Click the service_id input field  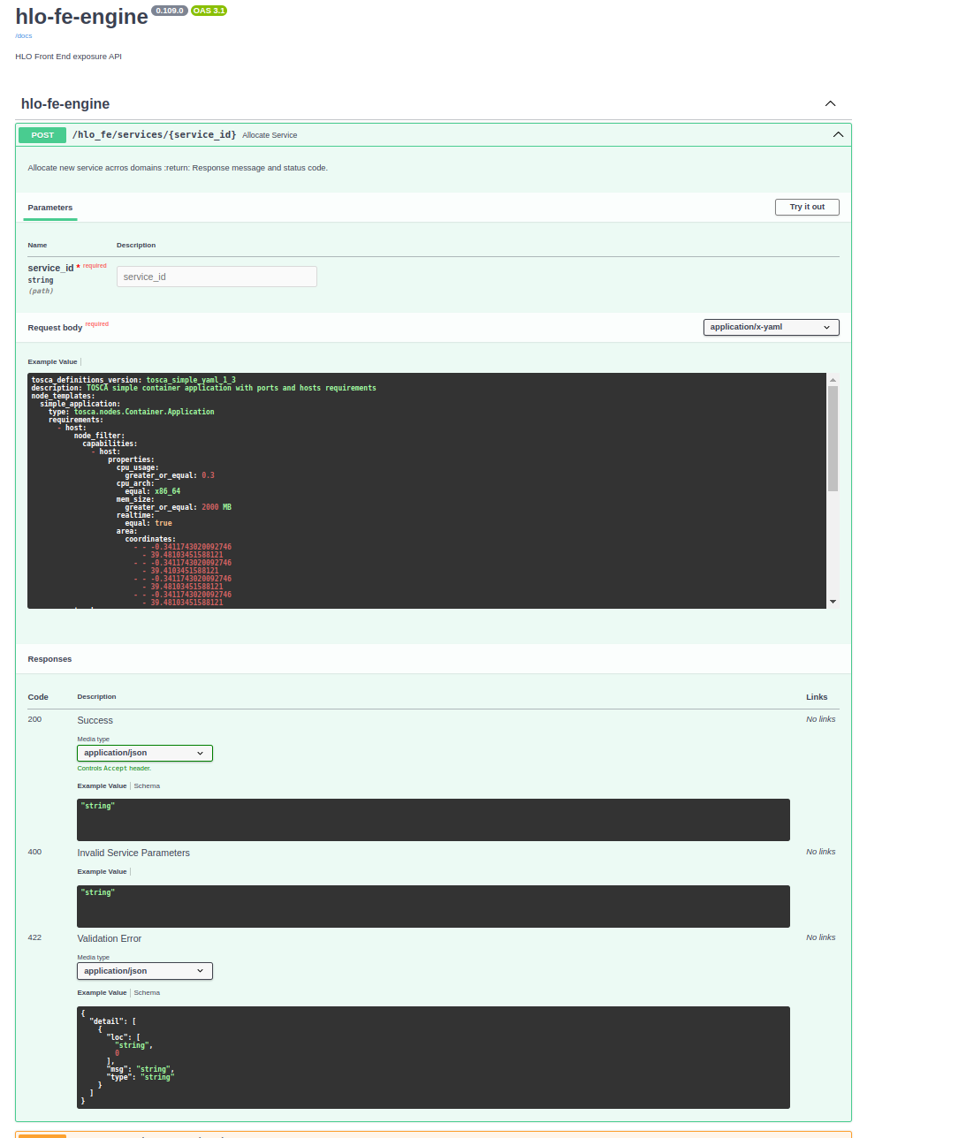tap(217, 277)
